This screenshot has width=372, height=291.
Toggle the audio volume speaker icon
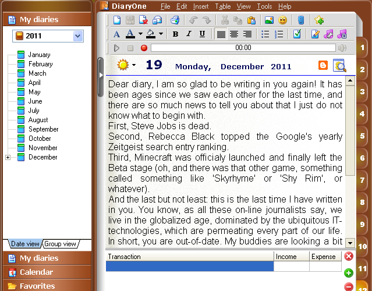click(x=342, y=48)
